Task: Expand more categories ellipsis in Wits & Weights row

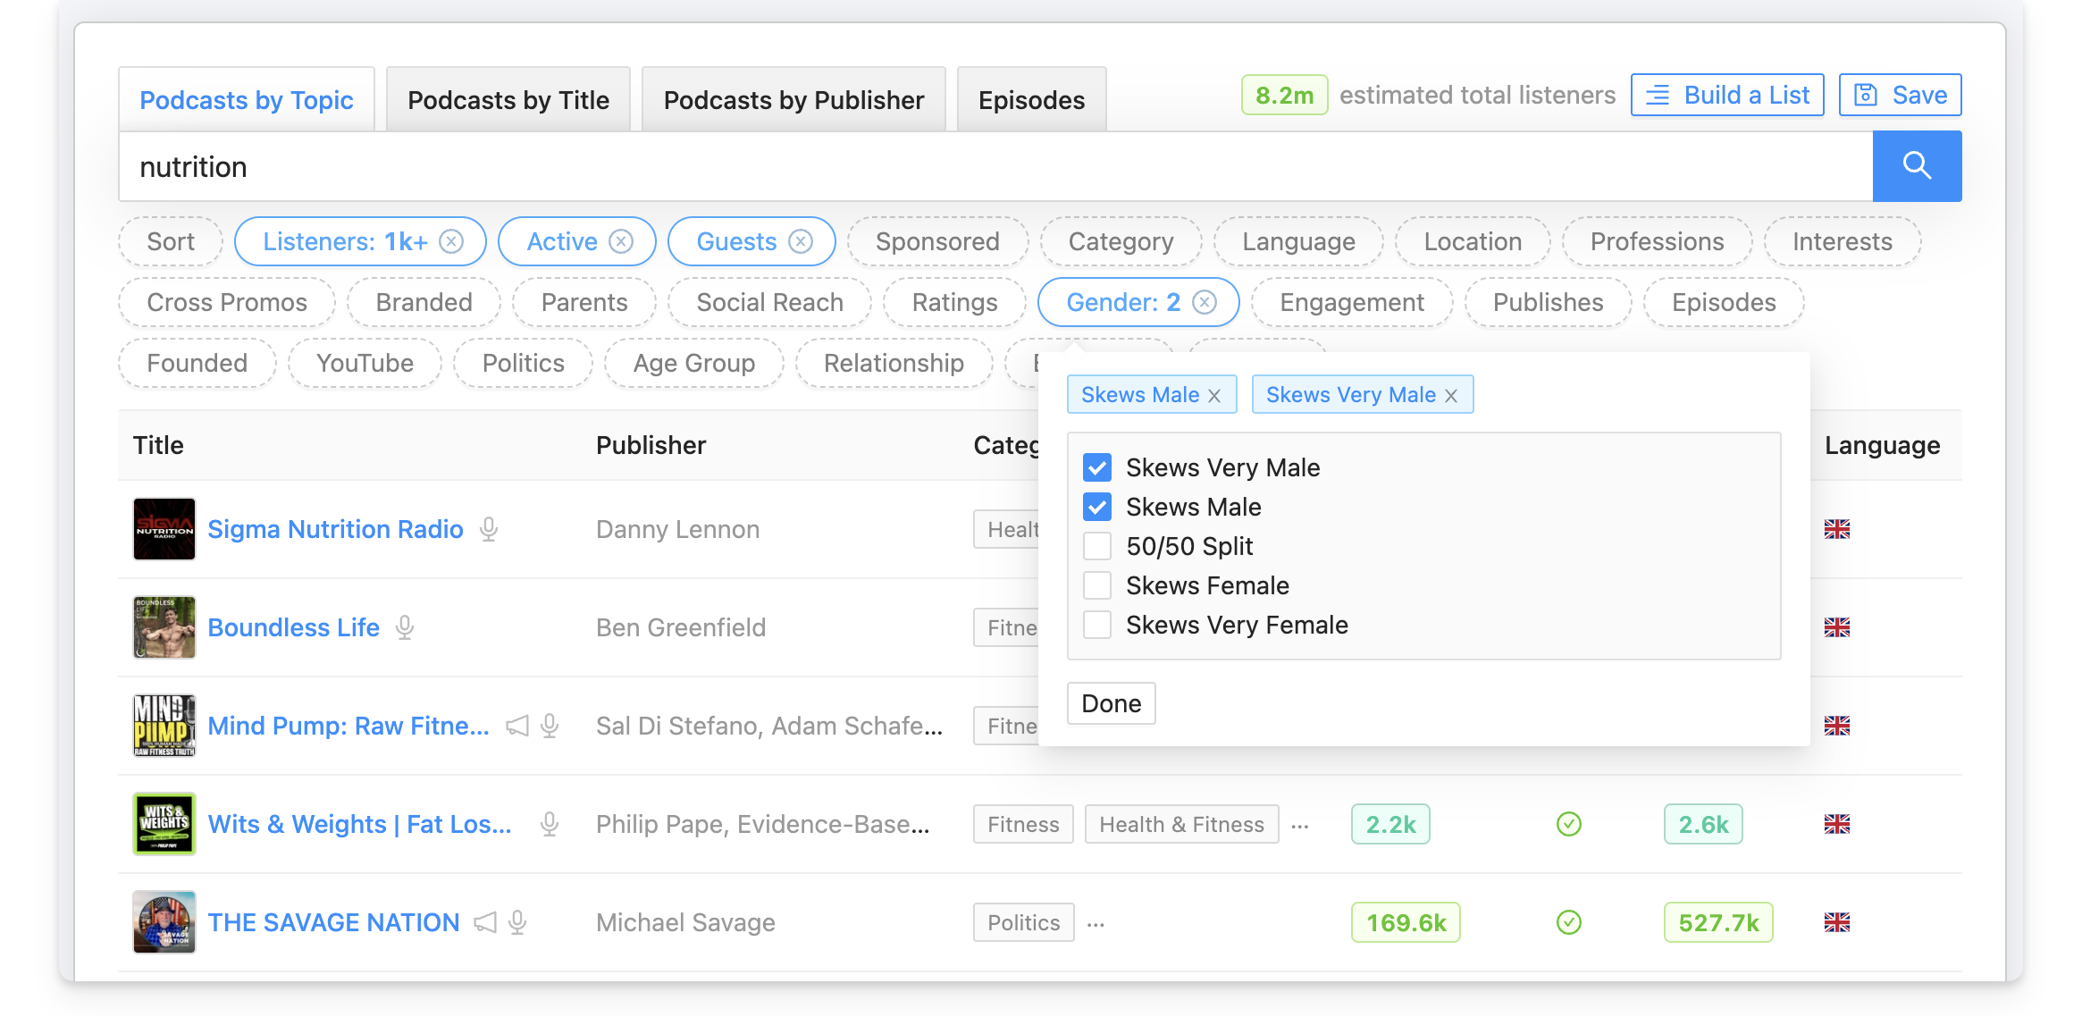Action: pyautogui.click(x=1300, y=827)
